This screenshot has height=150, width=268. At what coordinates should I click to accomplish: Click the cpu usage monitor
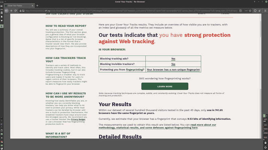[265, 125]
